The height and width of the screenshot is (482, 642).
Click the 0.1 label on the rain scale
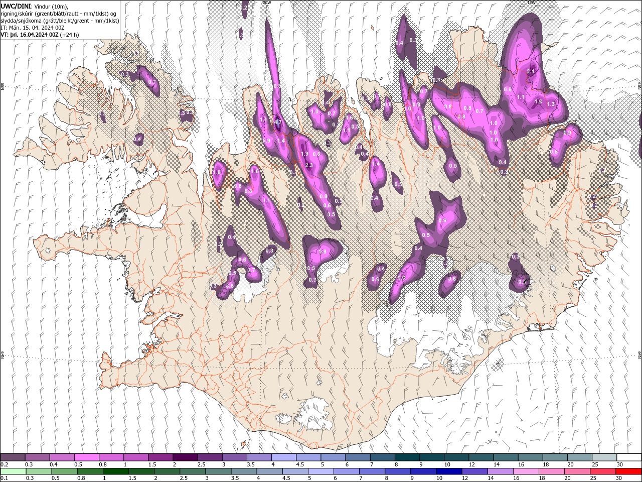tap(4, 478)
